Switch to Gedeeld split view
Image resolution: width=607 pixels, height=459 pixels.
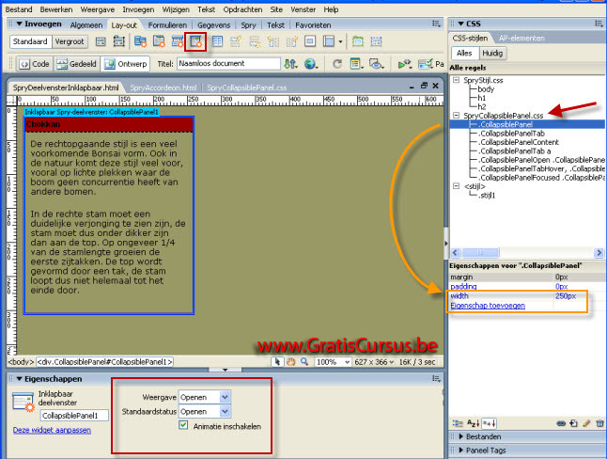click(x=77, y=64)
